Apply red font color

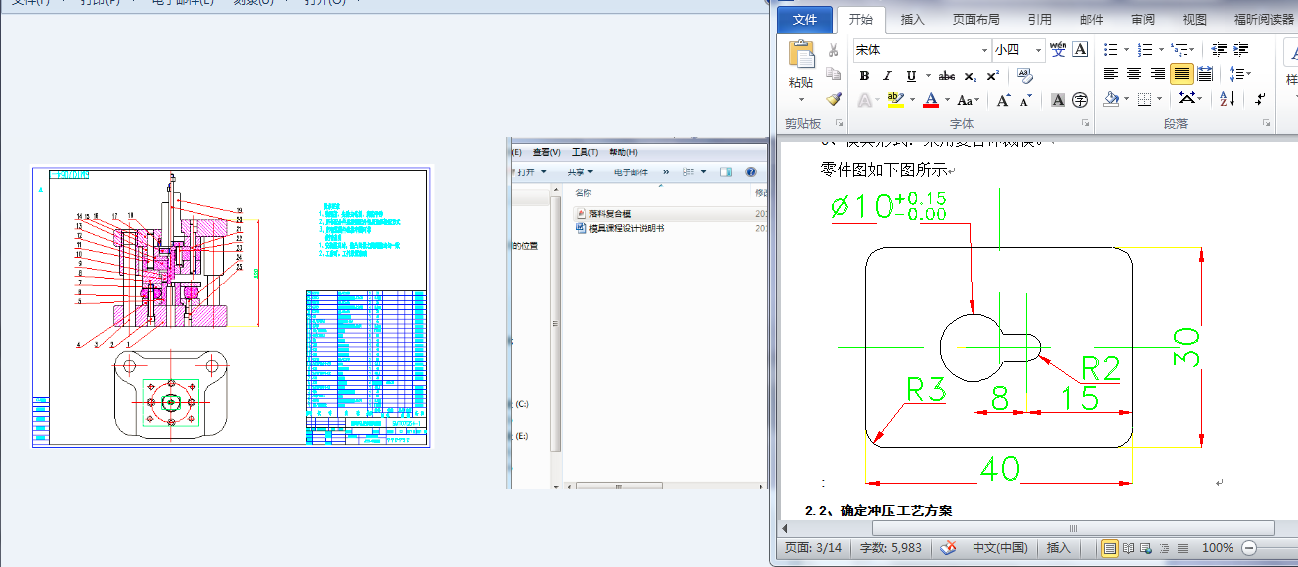931,100
